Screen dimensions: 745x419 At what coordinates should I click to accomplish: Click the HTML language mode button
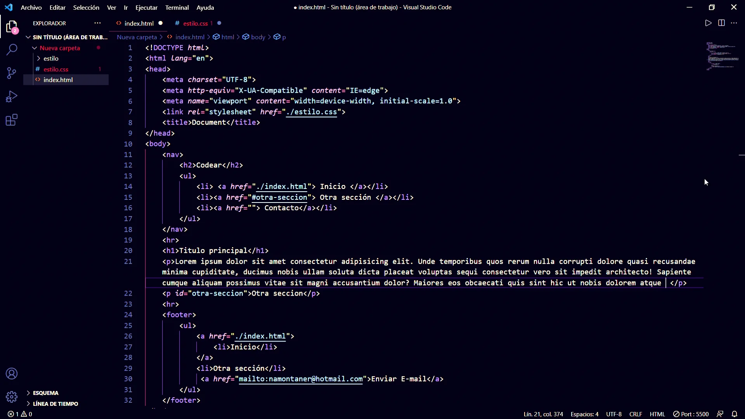click(x=657, y=414)
